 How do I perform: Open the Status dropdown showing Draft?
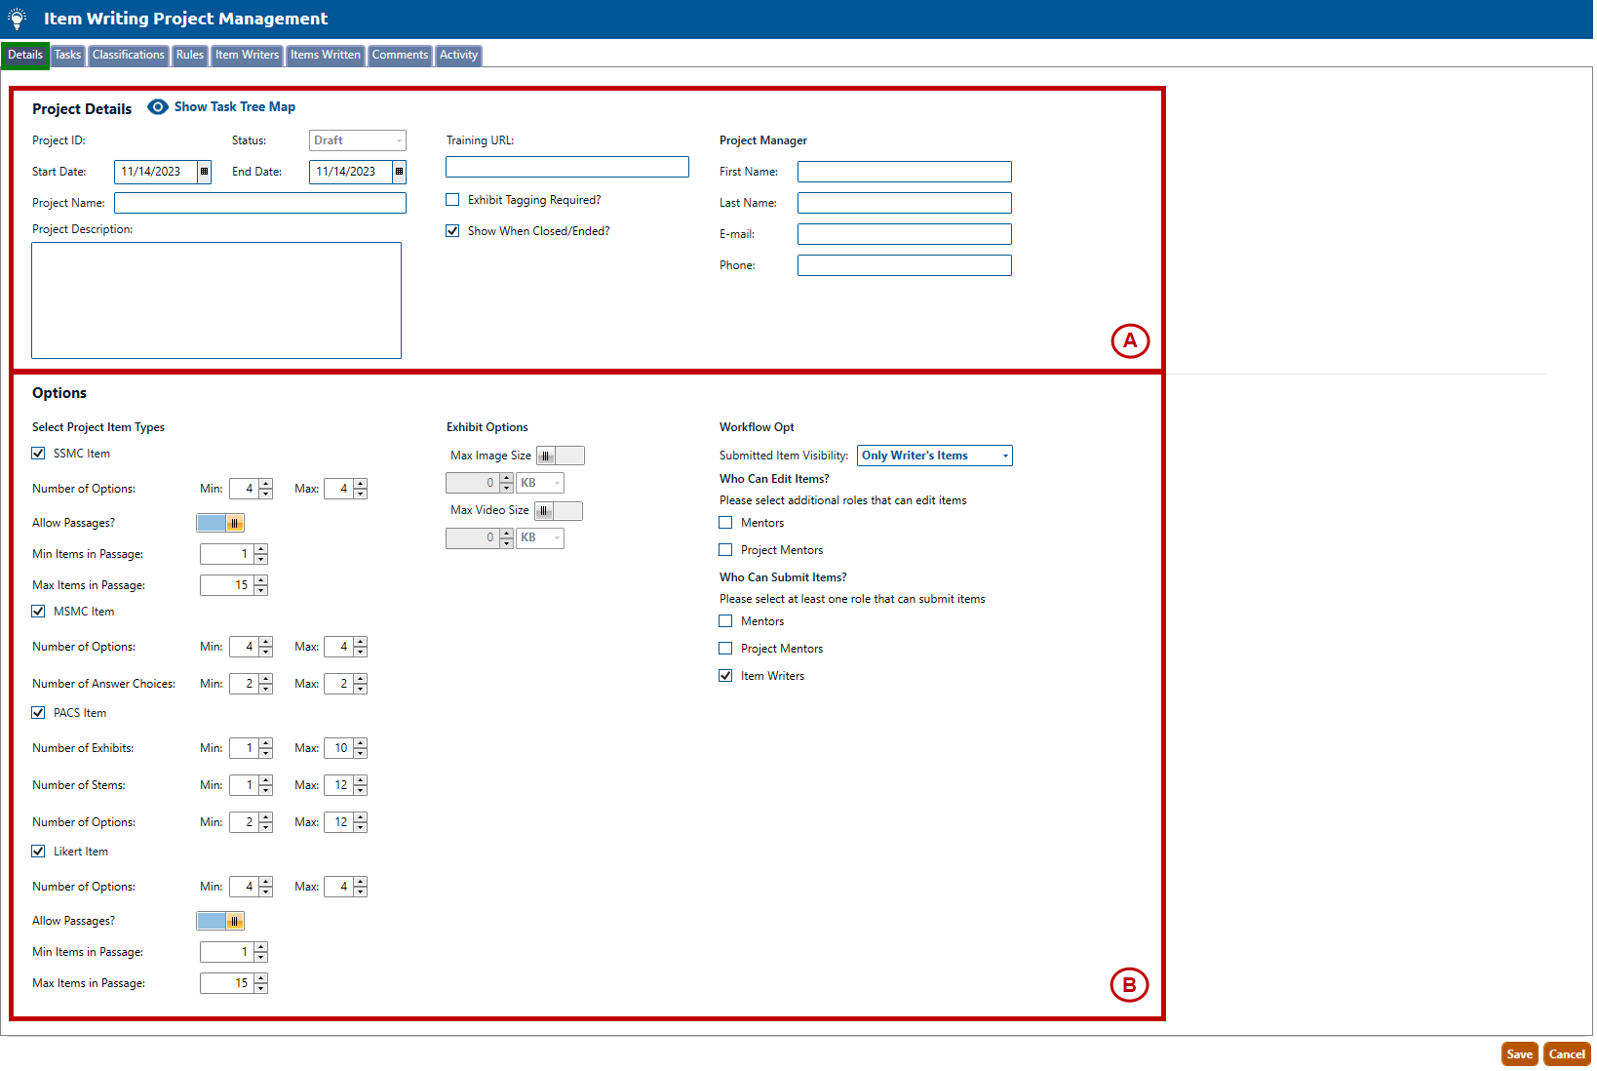[399, 140]
